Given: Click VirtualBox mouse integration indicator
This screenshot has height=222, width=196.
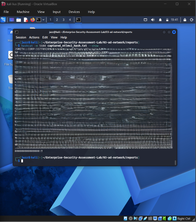Looking at the screenshot, I should (170, 218).
